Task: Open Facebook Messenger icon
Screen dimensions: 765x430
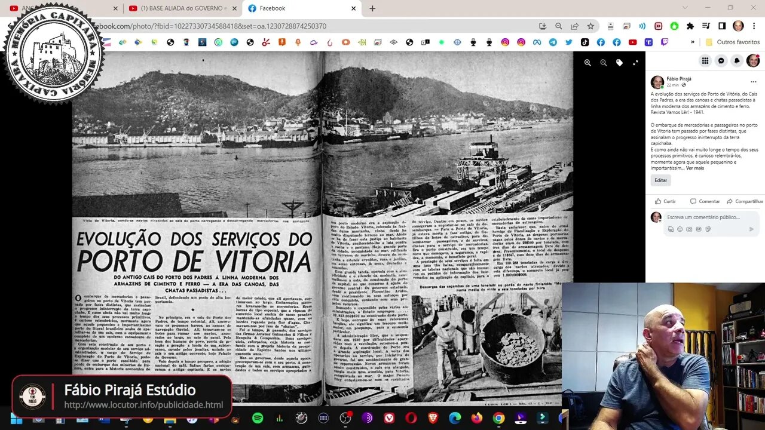Action: [x=721, y=60]
